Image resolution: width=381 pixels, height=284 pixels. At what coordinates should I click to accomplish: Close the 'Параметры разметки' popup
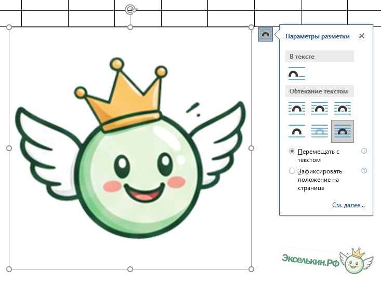pos(362,36)
